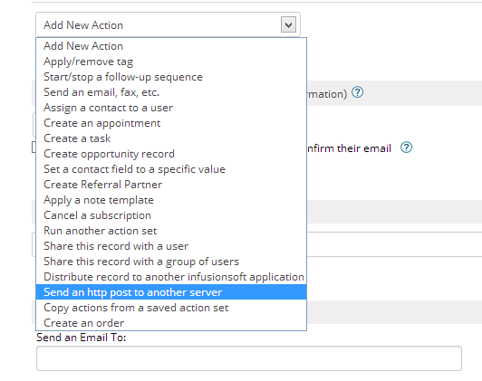Choose 'Create opportunity record' option
Screen dimensions: 482x381
point(171,154)
